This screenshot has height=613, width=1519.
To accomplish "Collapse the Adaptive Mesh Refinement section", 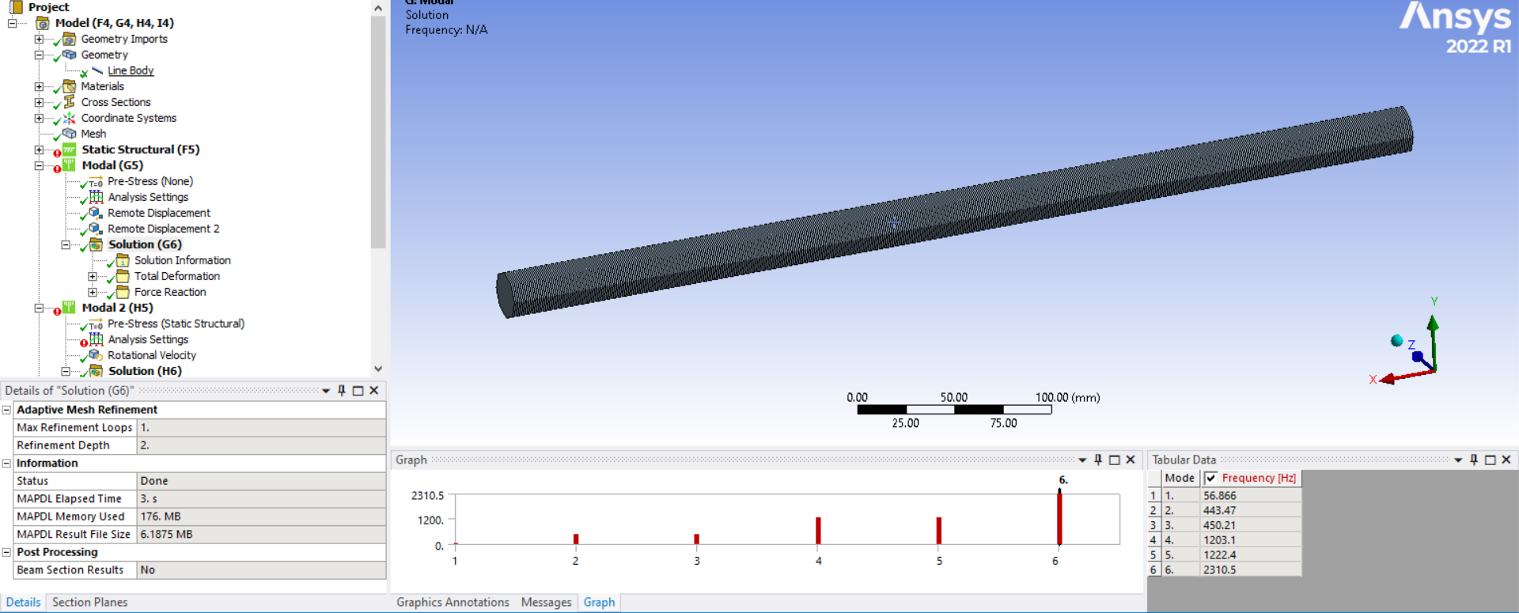I will [x=6, y=410].
